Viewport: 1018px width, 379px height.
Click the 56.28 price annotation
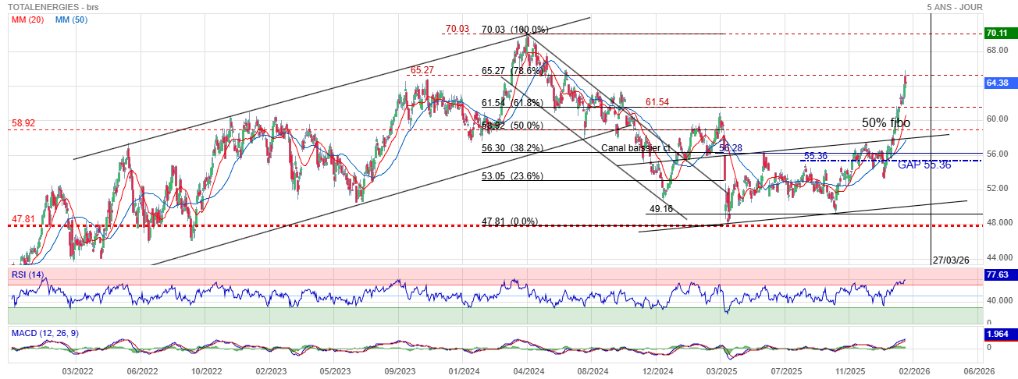730,148
